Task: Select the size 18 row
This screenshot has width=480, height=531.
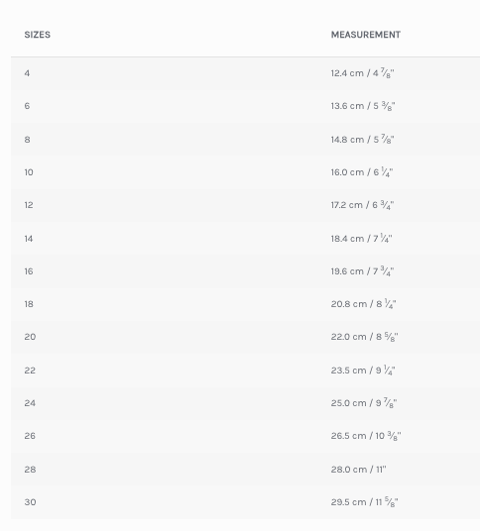Action: point(245,304)
